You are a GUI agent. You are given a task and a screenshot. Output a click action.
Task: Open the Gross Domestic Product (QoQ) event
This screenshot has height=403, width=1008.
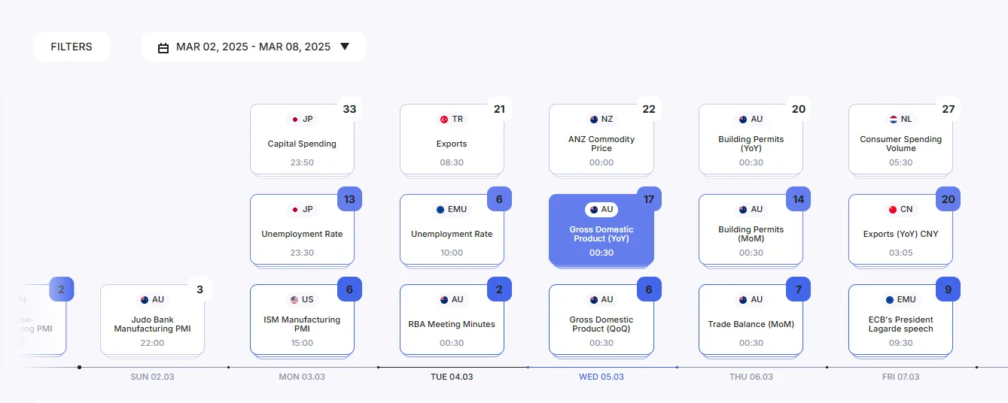[601, 324]
